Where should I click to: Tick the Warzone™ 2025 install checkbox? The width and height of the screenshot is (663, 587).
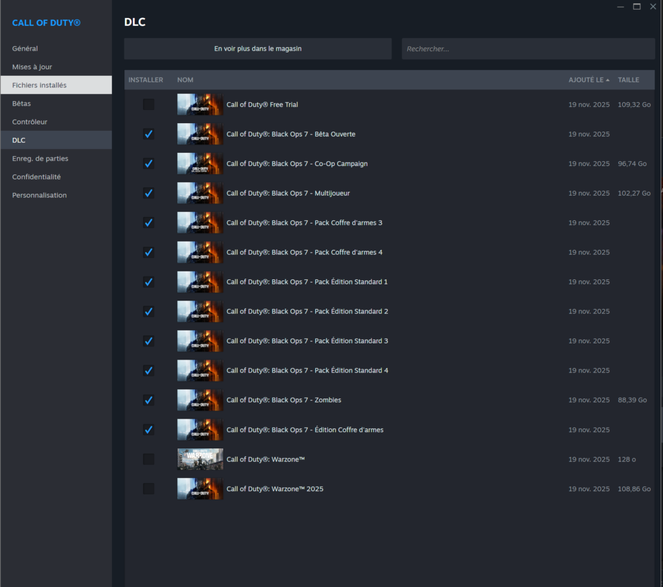coord(148,489)
